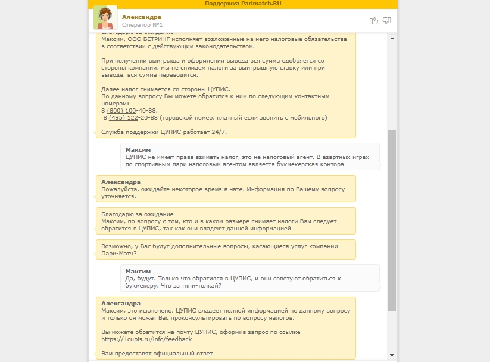Click text 'Далее налог снимается со стороны ЦУПИС.'
490x362 pixels.
tap(166, 89)
